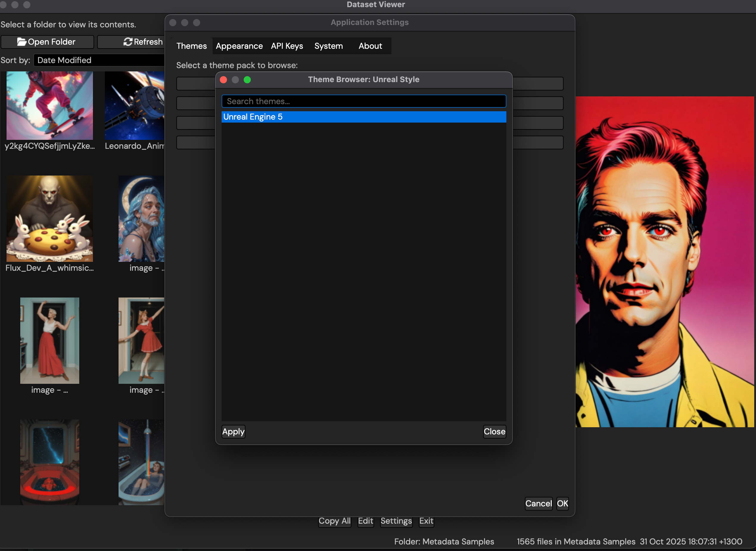Open the About tab

tap(370, 46)
